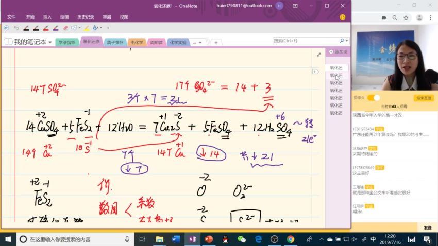438x246 pixels.
Task: Undo the last ink stroke
Action: coord(16,28)
